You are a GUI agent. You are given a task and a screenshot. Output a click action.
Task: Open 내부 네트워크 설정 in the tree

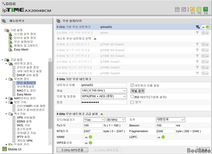[x=29, y=71]
